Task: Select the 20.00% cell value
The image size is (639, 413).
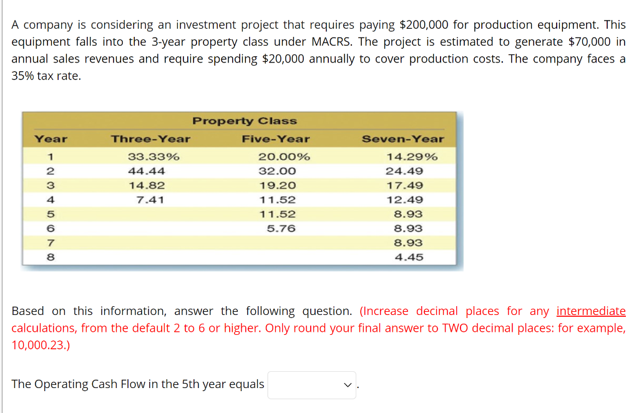Action: point(284,157)
